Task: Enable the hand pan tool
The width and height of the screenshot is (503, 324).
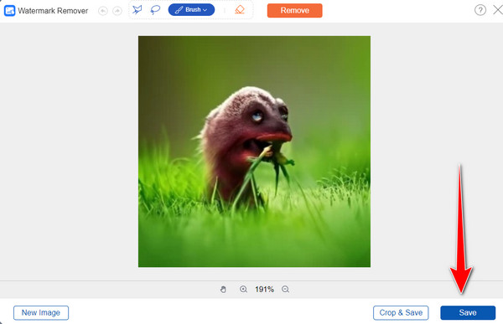Action: tap(223, 290)
